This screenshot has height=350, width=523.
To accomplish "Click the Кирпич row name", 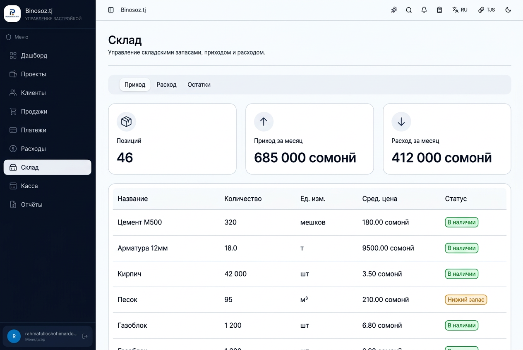I will 130,274.
